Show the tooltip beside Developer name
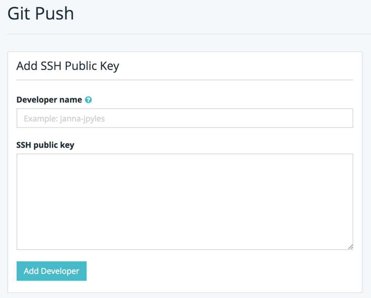This screenshot has width=371, height=298. [88, 100]
